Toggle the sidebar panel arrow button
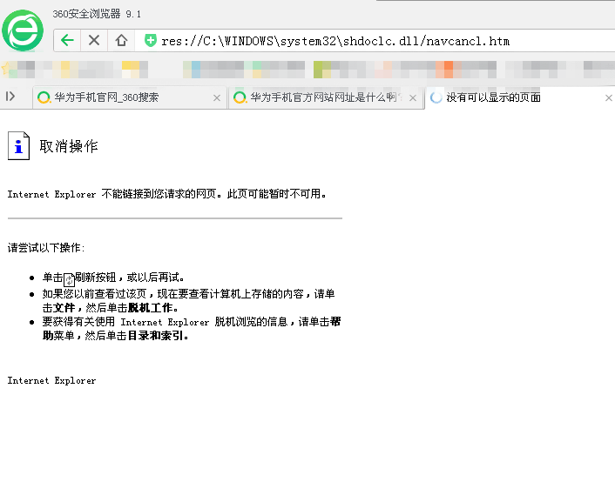 pos(10,97)
